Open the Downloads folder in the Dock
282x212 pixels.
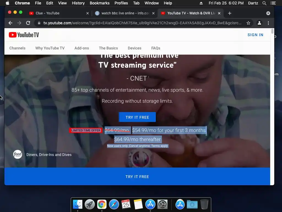click(x=192, y=205)
